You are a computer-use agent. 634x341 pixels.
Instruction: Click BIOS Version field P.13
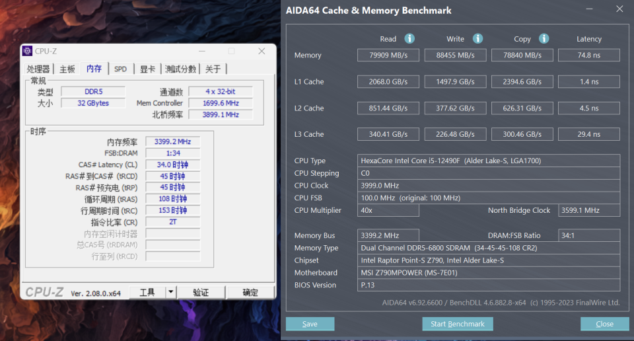pyautogui.click(x=489, y=285)
